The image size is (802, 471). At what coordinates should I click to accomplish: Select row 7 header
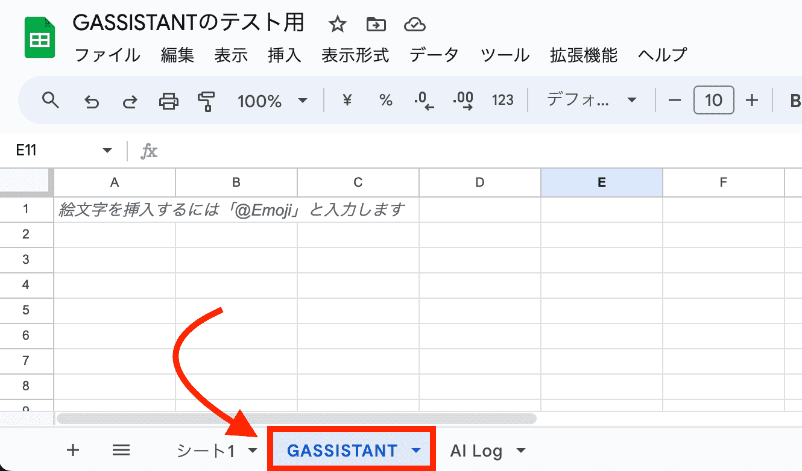[26, 361]
